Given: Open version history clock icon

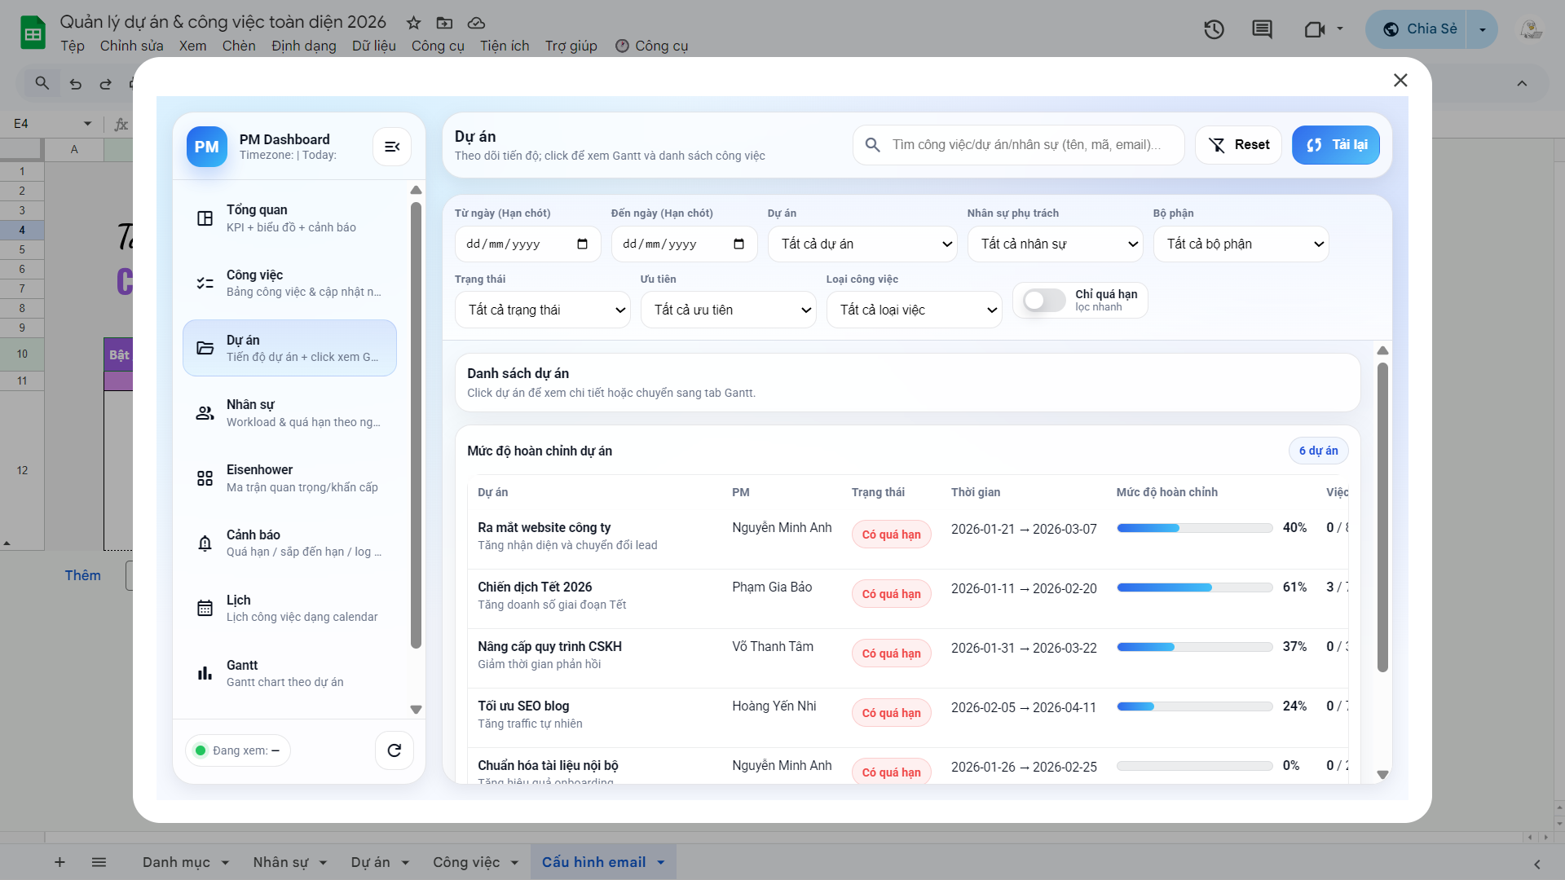Looking at the screenshot, I should pyautogui.click(x=1214, y=30).
